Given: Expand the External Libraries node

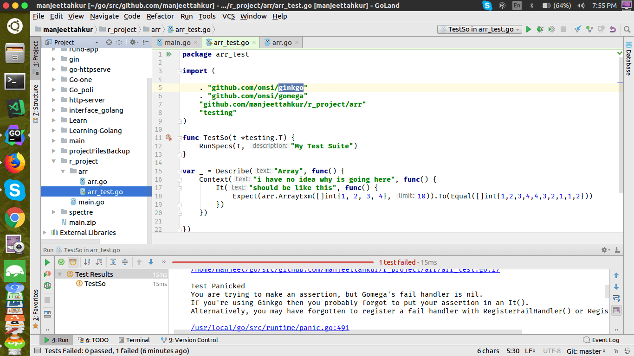Looking at the screenshot, I should click(x=44, y=232).
